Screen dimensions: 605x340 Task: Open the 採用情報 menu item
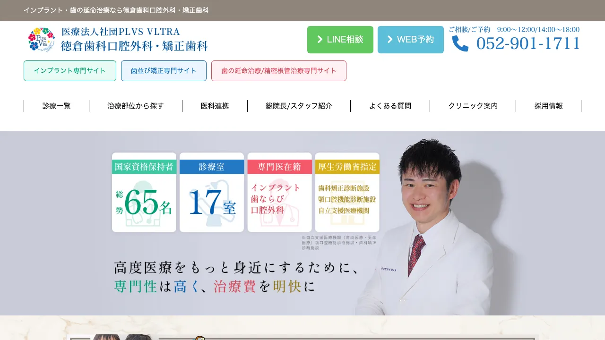[x=549, y=106]
